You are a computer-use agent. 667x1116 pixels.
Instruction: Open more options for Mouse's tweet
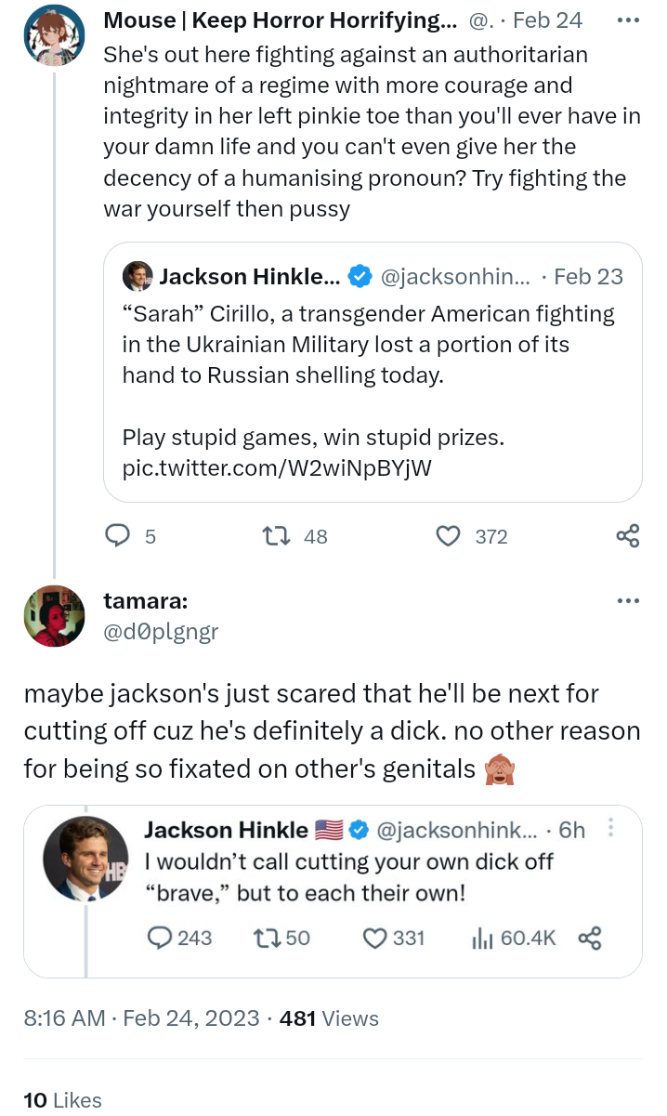point(628,20)
